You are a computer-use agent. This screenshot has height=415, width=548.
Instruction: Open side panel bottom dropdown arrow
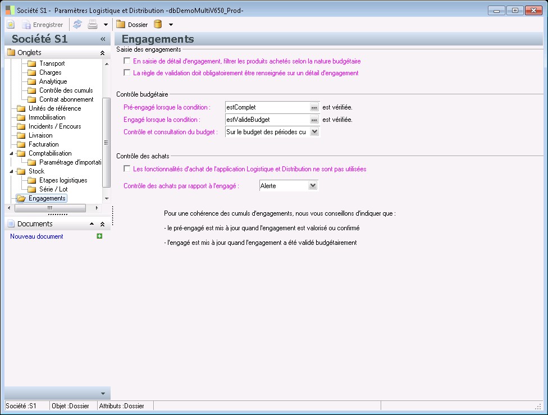[103, 393]
